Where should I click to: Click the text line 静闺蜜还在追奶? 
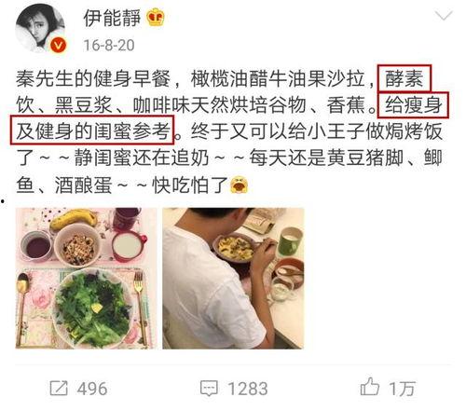pyautogui.click(x=142, y=158)
